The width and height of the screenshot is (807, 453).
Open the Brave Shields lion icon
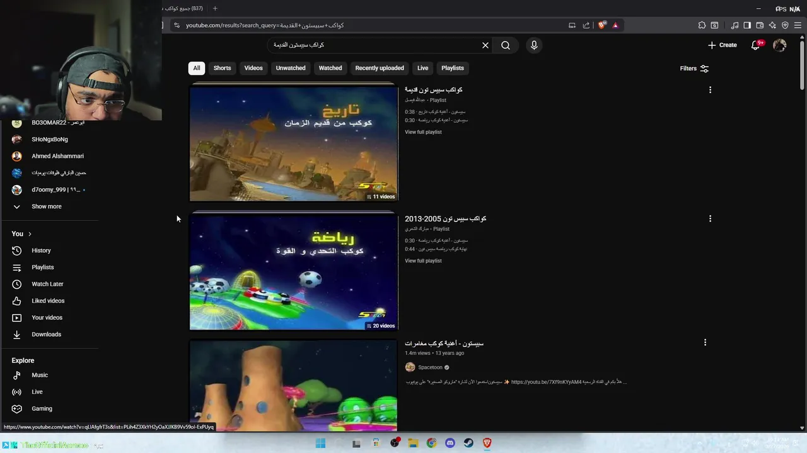tap(602, 25)
